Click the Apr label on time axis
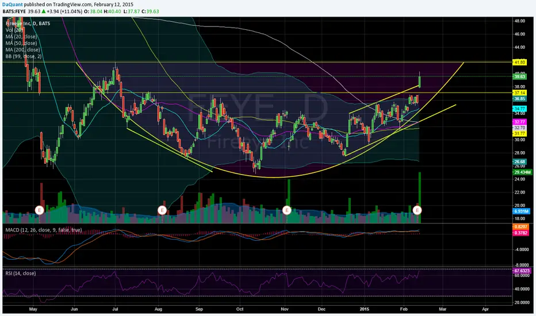The image size is (536, 316). (485, 309)
